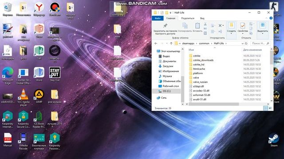Open the paint.net desktop shortcut
The image size is (284, 159).
(8, 30)
